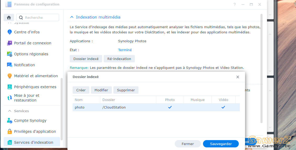Collapse the Services section
The image size is (296, 150).
point(10,111)
